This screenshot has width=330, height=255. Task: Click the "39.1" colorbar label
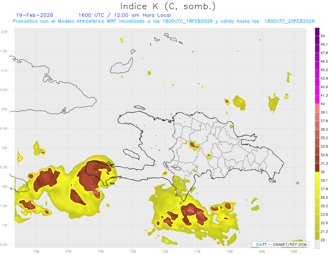coord(324,113)
